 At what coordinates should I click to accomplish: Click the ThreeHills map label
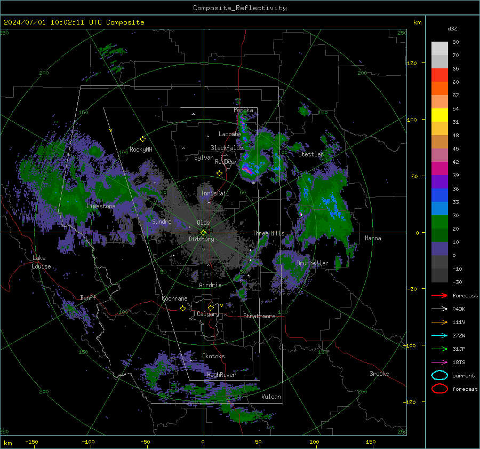point(268,233)
